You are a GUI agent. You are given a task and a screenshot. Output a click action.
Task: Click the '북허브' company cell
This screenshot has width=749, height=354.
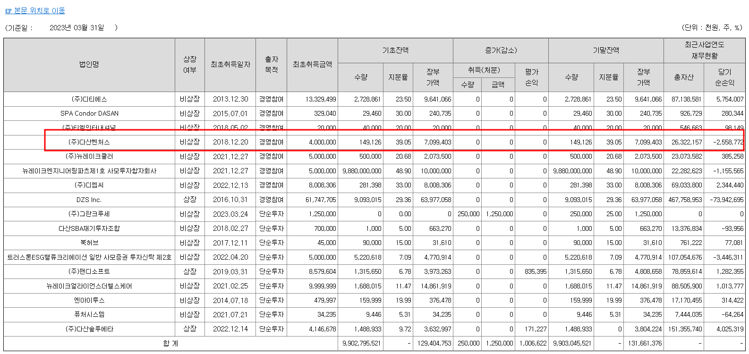89,243
